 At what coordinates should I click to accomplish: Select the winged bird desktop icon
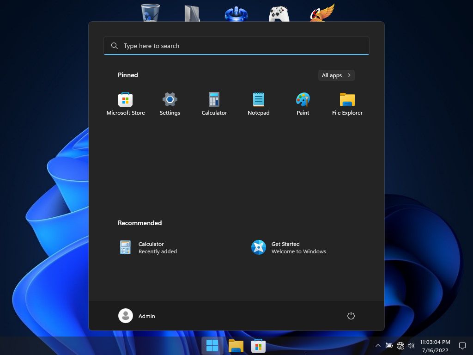(x=322, y=12)
